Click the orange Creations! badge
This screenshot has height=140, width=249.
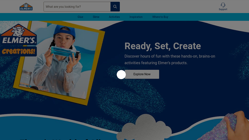point(19,51)
